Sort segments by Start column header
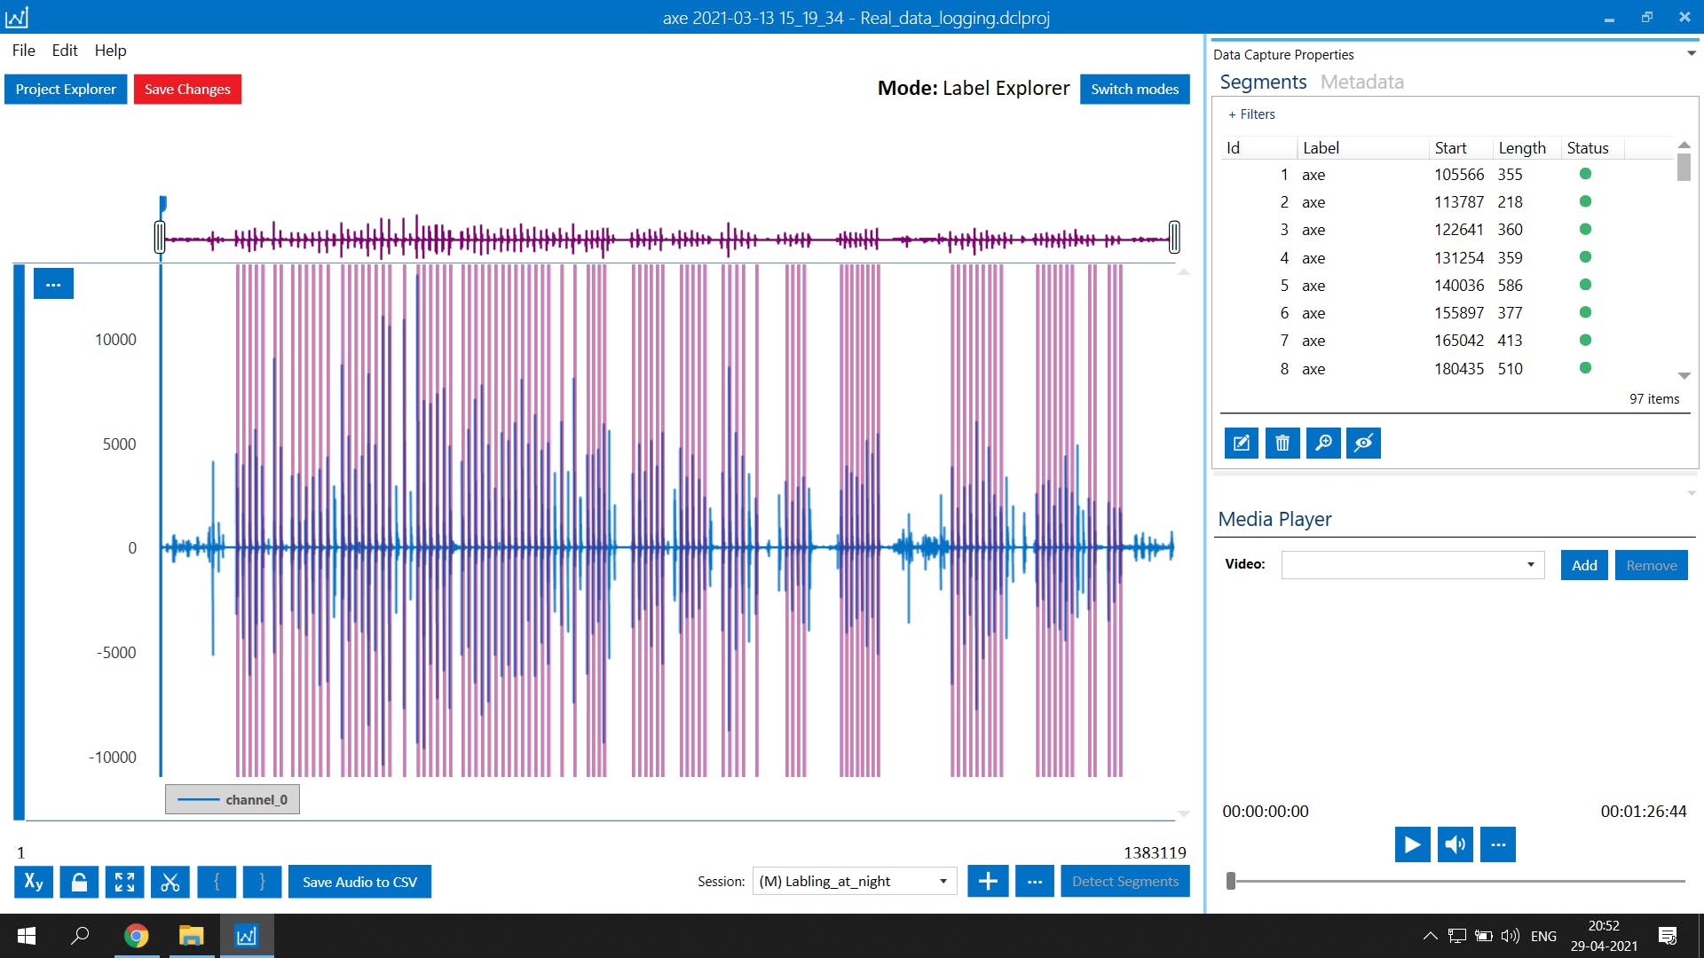The image size is (1704, 958). coord(1460,148)
